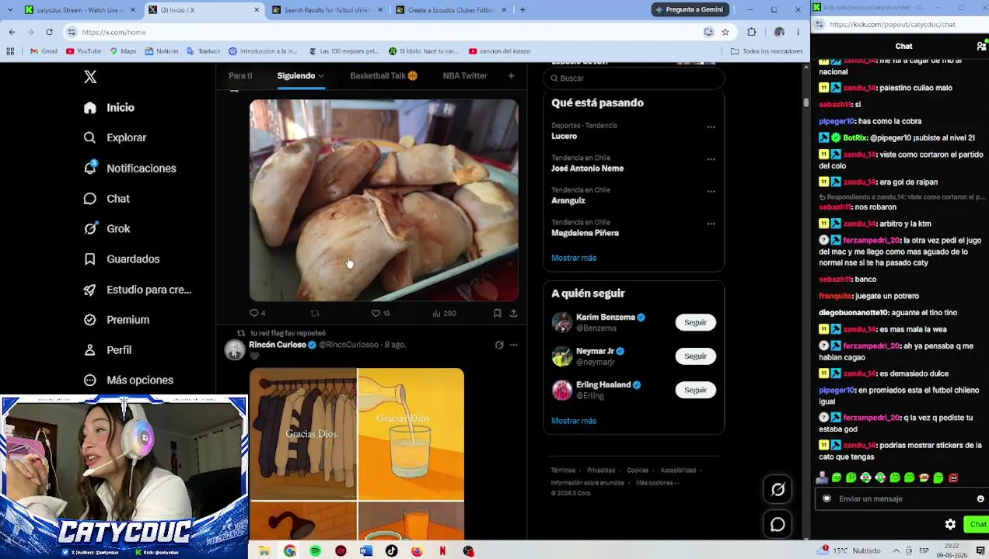
Task: Switch to Search Results futbol chileno tab
Action: [x=326, y=9]
